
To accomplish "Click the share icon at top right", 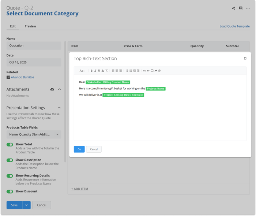I will pyautogui.click(x=233, y=8).
